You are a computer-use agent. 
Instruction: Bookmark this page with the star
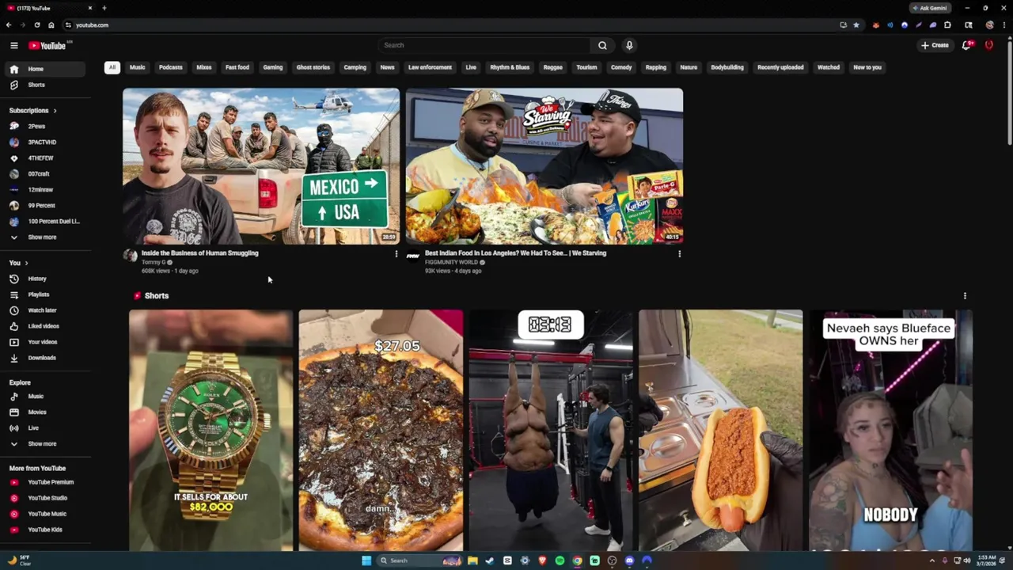point(856,25)
